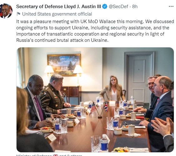Click the word Ukraine ending the tweet text
Image resolution: width=176 pixels, height=156 pixels.
click(100, 40)
